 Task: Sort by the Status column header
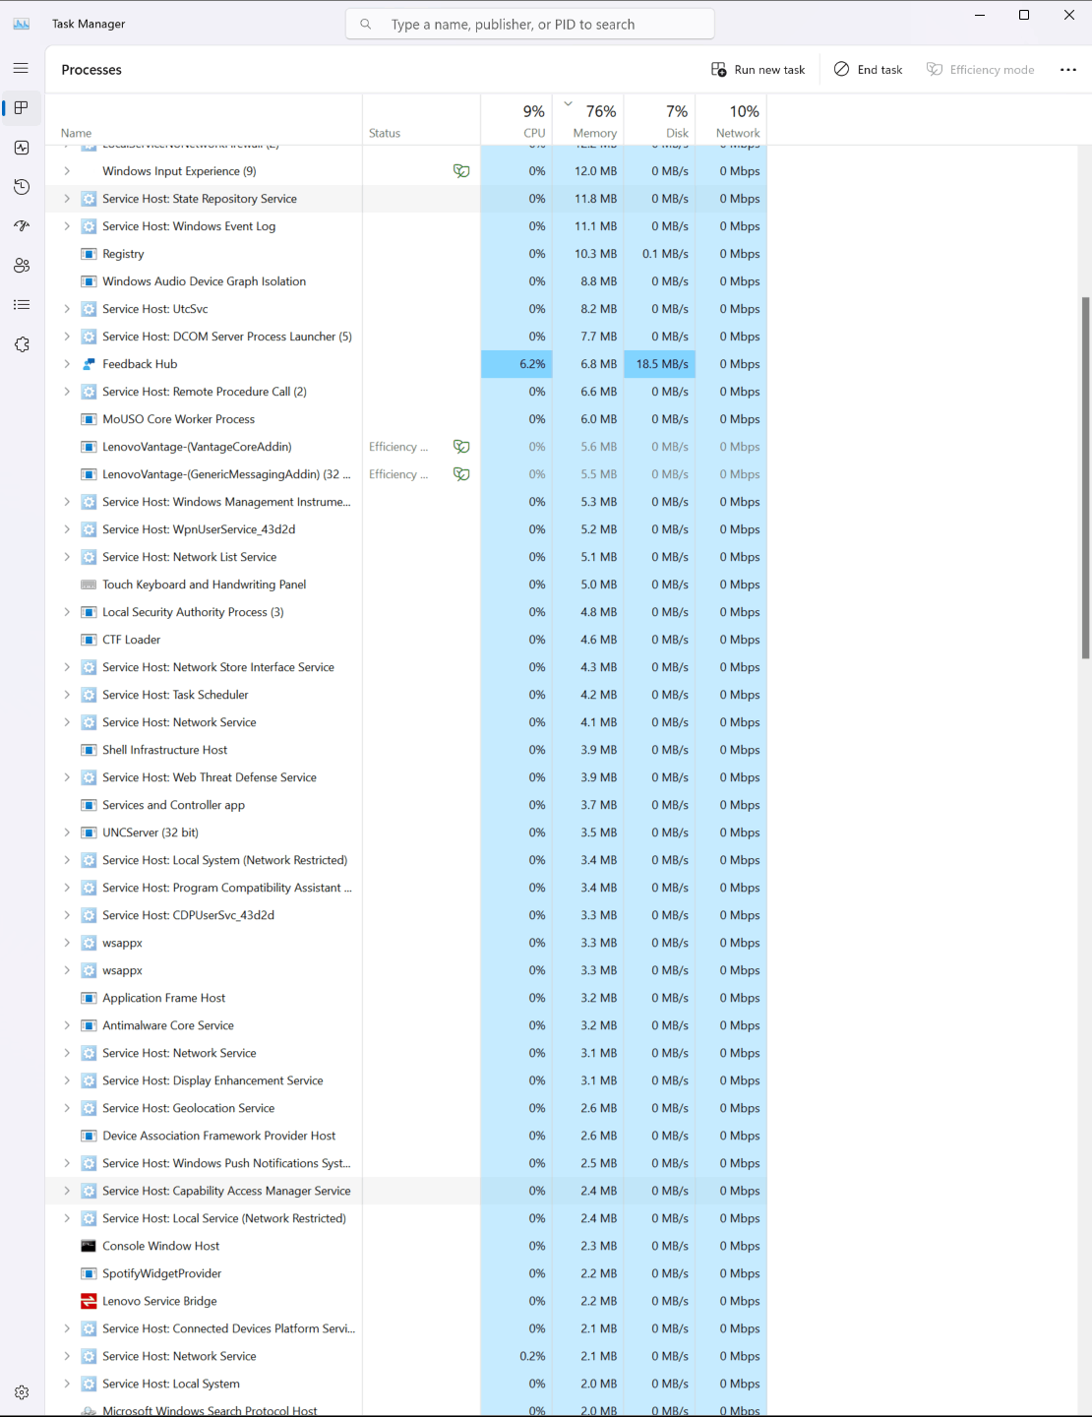[421, 120]
